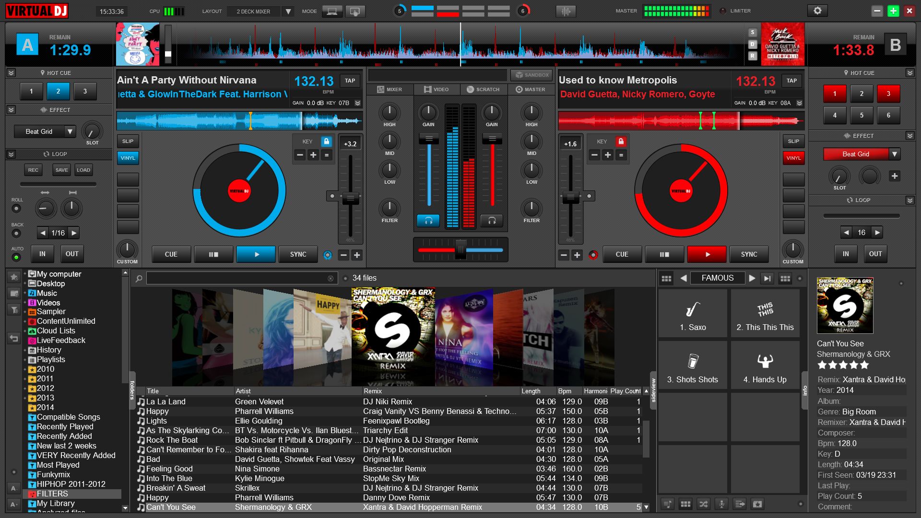Toggle the SLIP mode on Deck A

tap(128, 140)
